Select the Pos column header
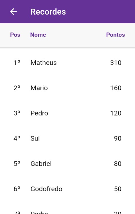This screenshot has width=135, height=214. coord(15,35)
